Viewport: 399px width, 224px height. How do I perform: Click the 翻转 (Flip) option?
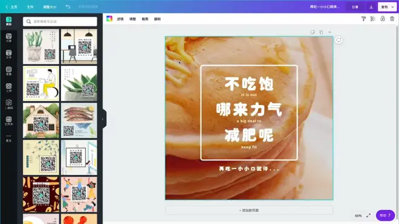tap(158, 19)
